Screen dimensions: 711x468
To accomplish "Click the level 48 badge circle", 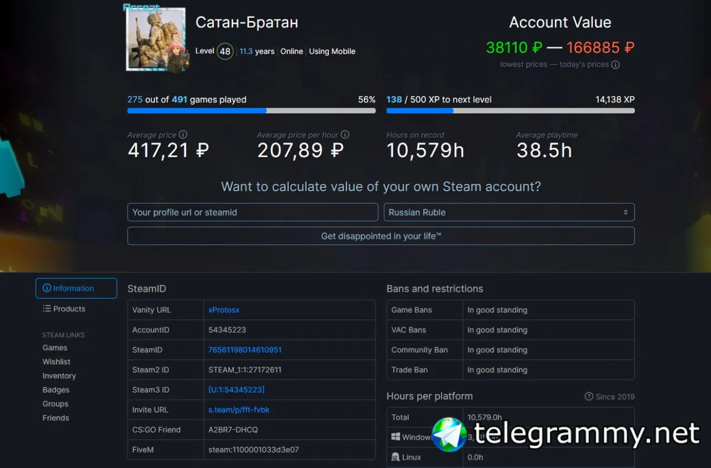I will pos(225,51).
